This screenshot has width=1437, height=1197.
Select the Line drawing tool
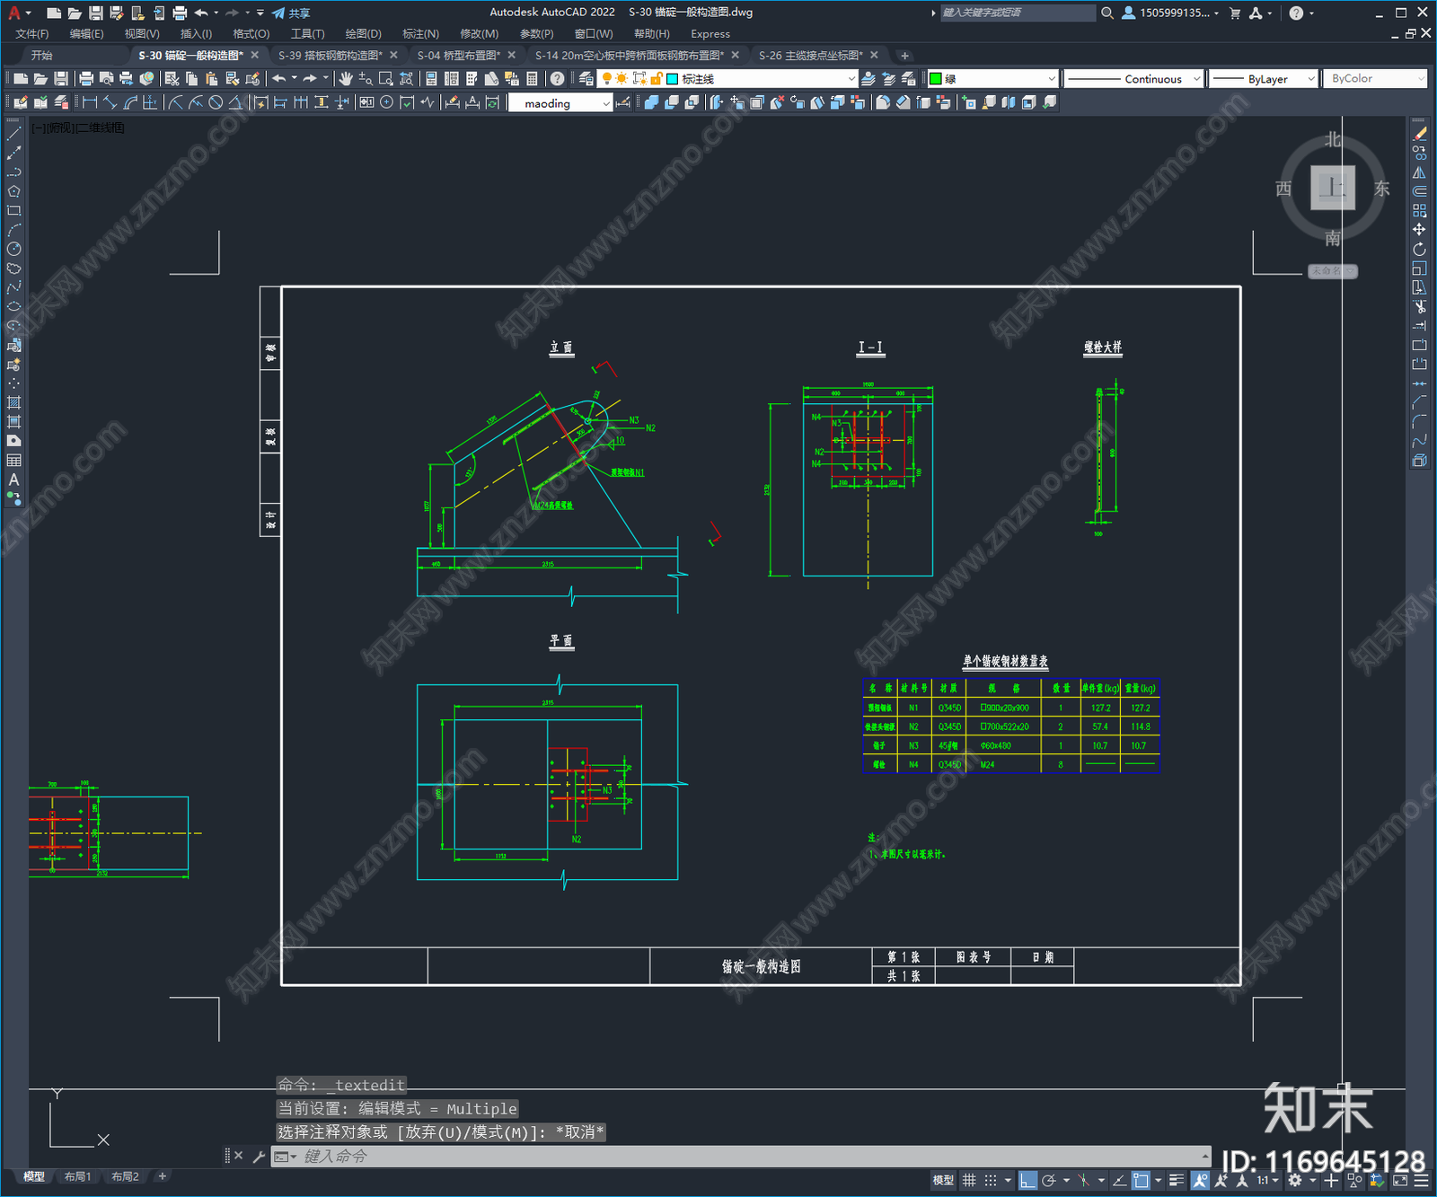click(13, 135)
